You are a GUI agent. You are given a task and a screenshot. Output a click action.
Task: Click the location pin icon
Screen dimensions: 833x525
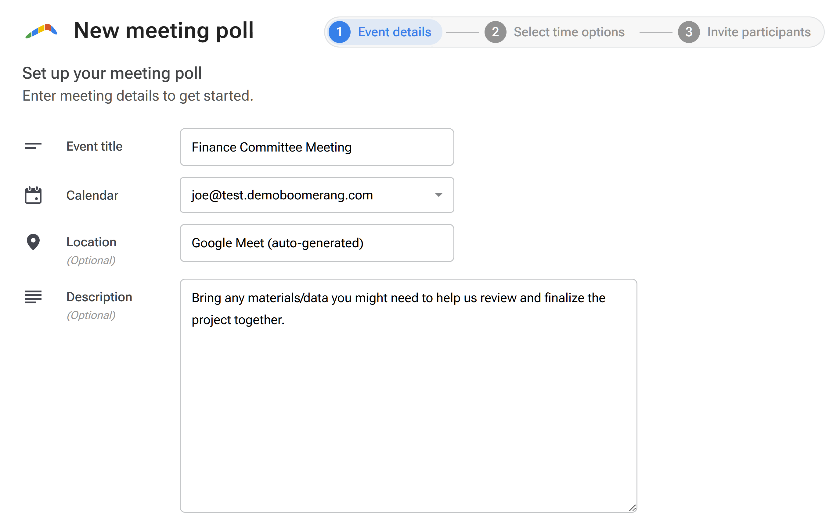[x=33, y=242]
